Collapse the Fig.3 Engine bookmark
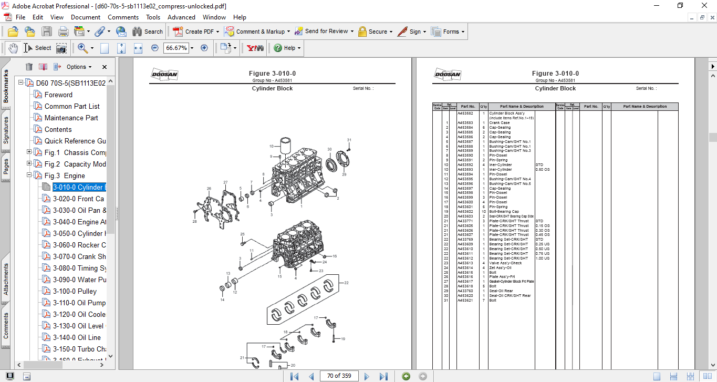717x382 pixels. [x=29, y=175]
